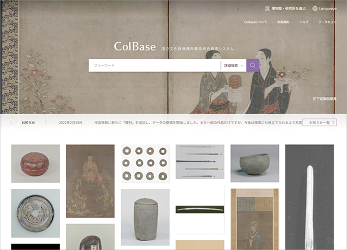The width and height of the screenshot is (347, 250).
Task: Expand the 詳細検索 advanced search dropdown
Action: pos(234,65)
